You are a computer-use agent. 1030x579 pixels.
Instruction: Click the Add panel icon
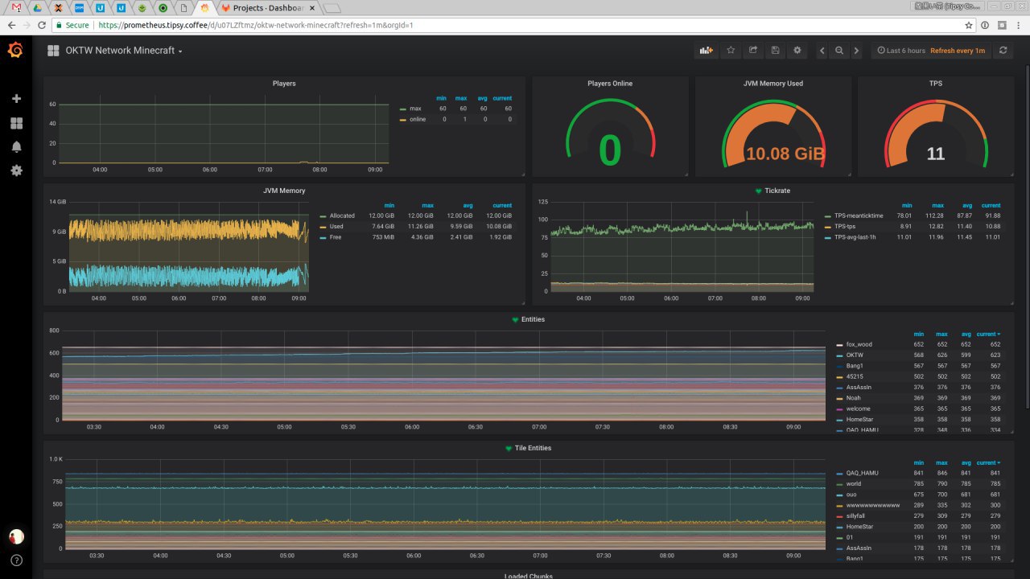point(707,51)
